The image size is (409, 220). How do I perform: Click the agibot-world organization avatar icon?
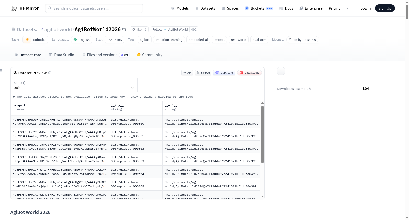(42, 30)
